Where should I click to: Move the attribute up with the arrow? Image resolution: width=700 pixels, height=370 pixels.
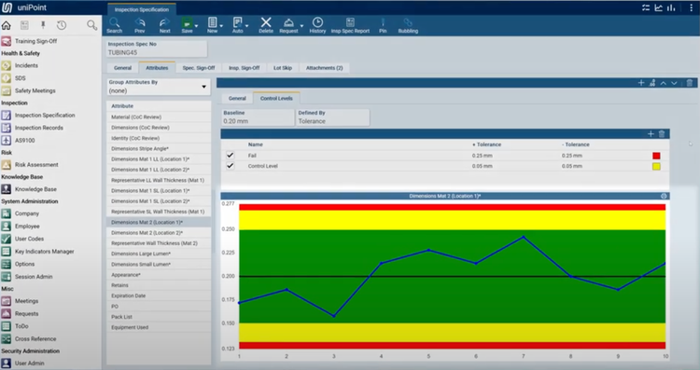664,83
